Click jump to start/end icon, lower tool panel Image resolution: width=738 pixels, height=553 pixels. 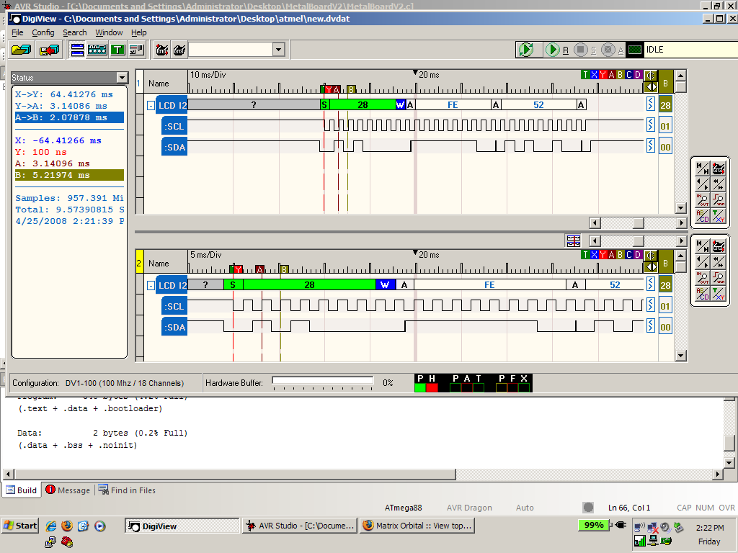tap(702, 246)
